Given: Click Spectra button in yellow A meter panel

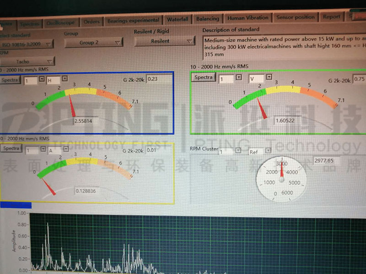Looking at the screenshot, I should [x=11, y=148].
